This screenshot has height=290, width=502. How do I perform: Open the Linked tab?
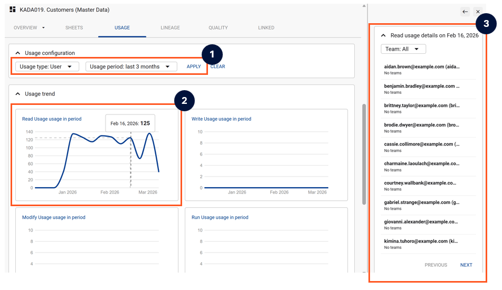click(x=266, y=28)
